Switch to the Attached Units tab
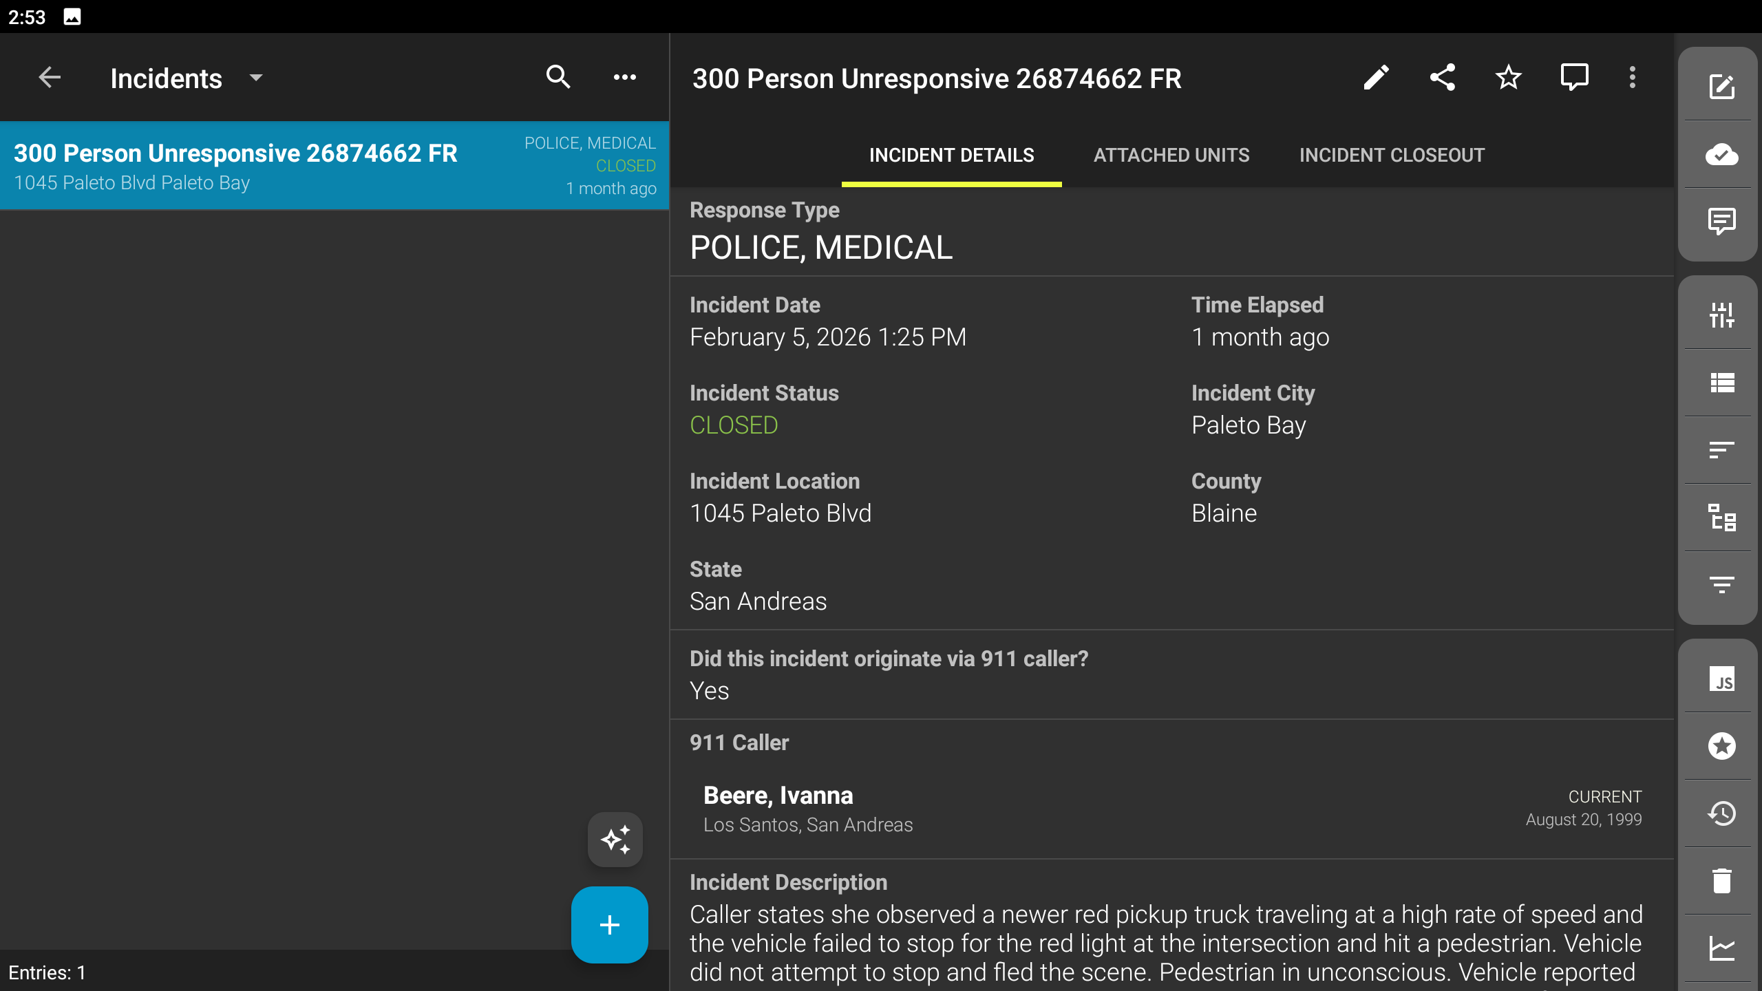This screenshot has height=991, width=1762. tap(1171, 156)
